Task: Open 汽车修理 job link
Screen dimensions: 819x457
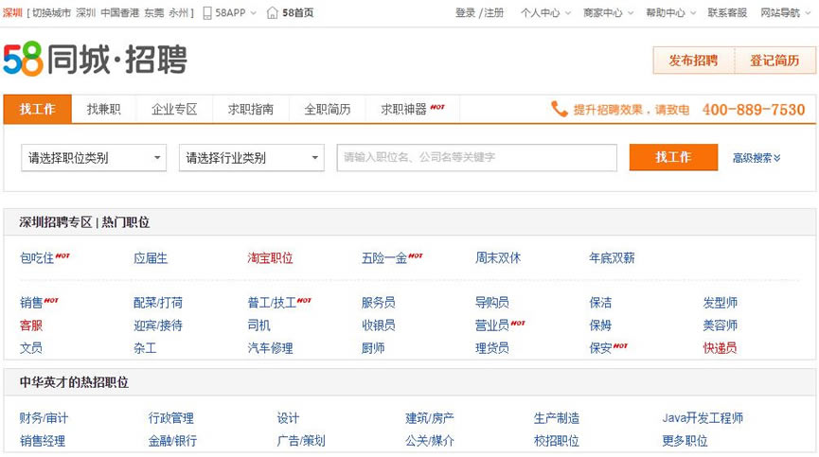Action: pos(270,348)
